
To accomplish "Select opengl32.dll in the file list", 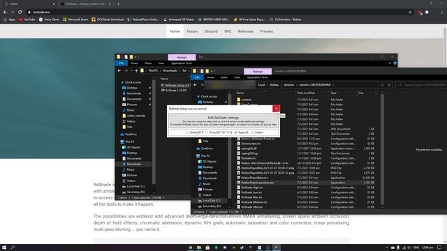I will [x=247, y=149].
